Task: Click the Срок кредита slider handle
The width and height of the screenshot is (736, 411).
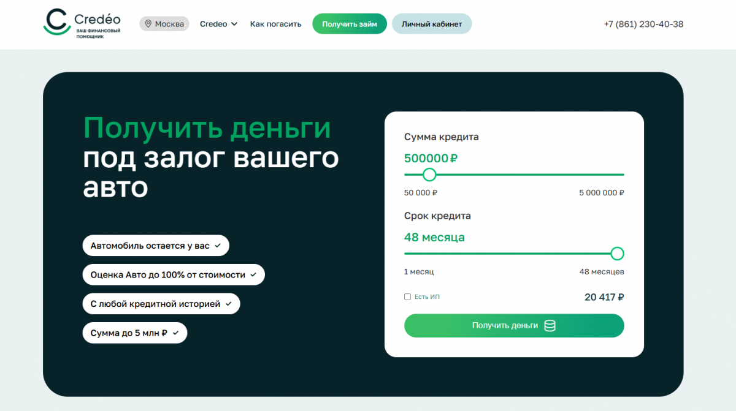Action: click(x=617, y=254)
